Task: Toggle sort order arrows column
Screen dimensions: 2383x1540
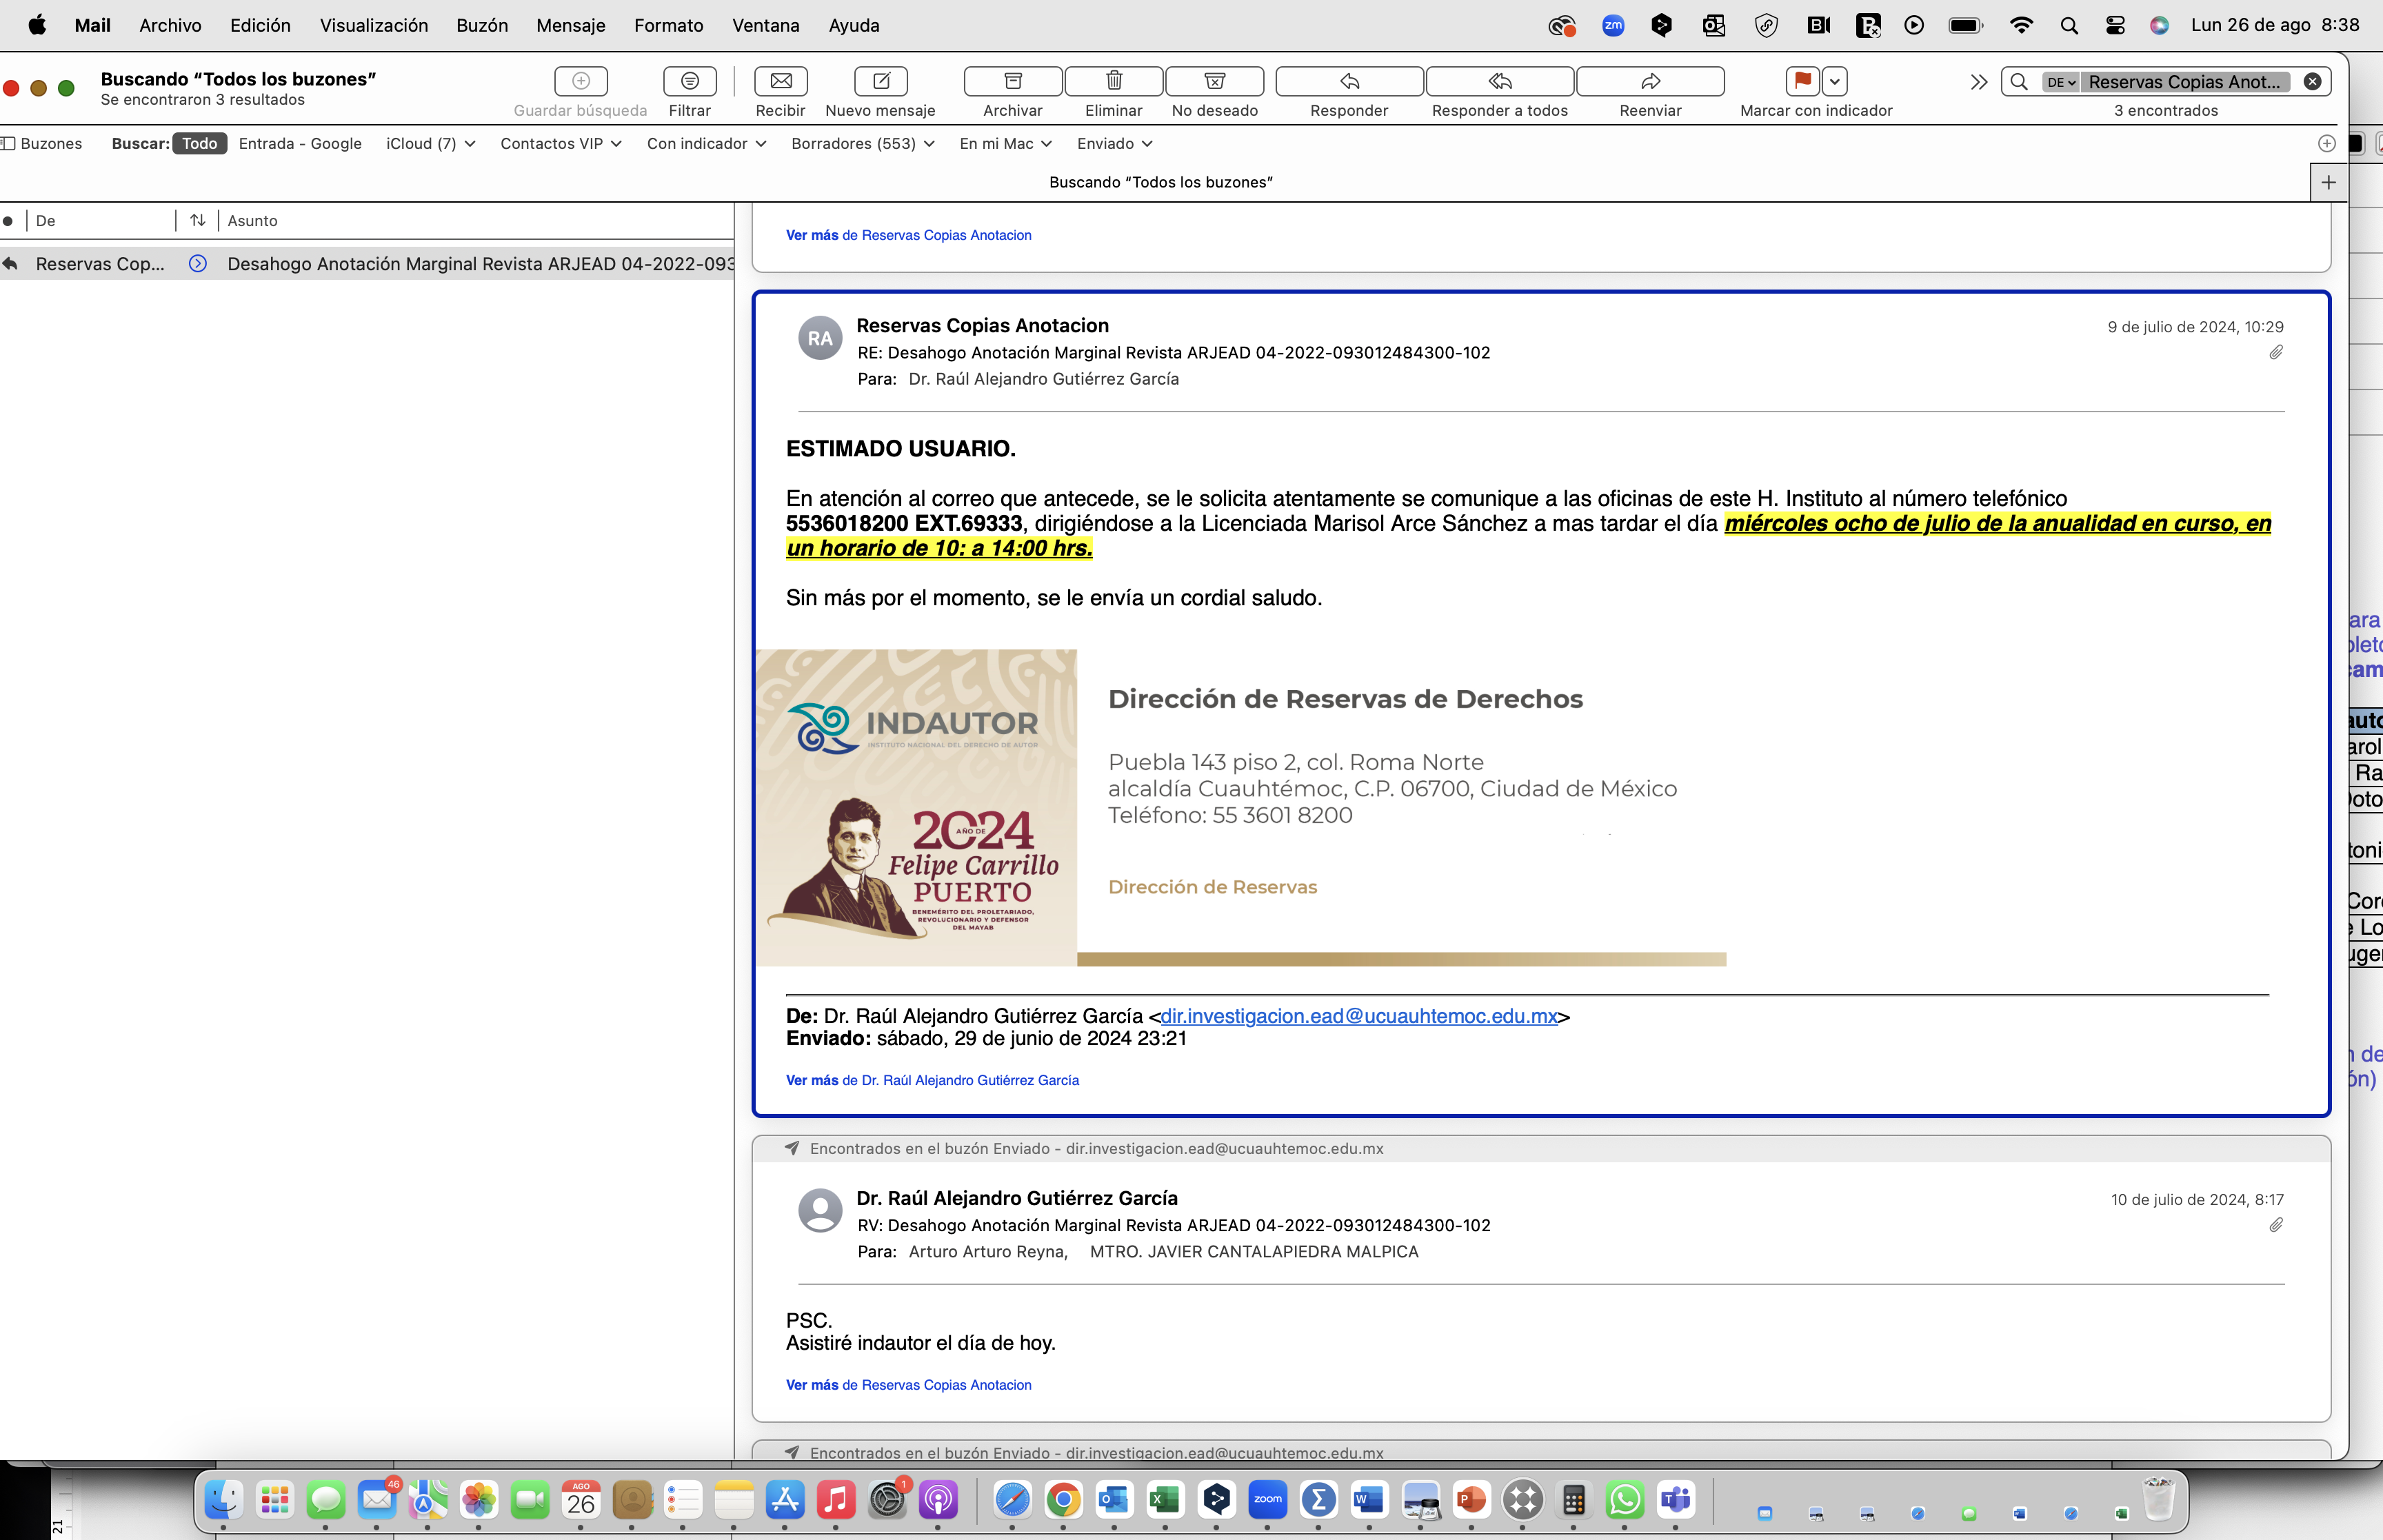Action: pos(198,220)
